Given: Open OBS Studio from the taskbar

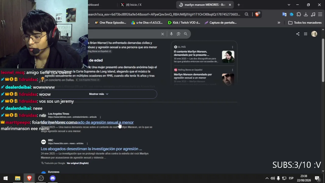Looking at the screenshot, I should point(41,178).
